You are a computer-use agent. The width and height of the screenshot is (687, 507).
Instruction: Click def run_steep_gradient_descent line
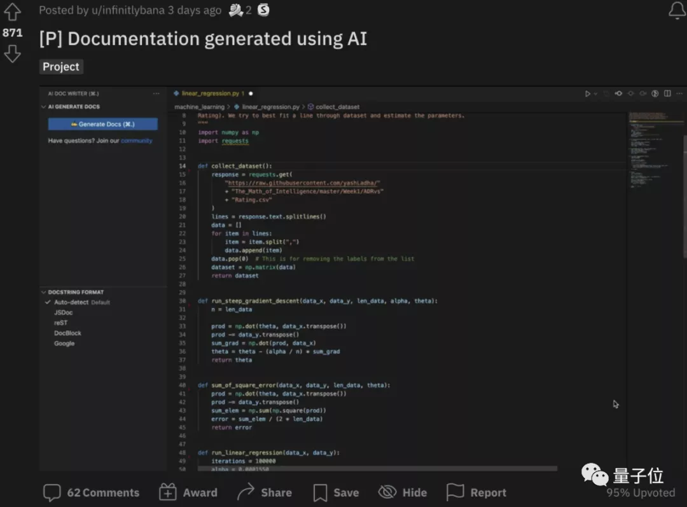[317, 301]
